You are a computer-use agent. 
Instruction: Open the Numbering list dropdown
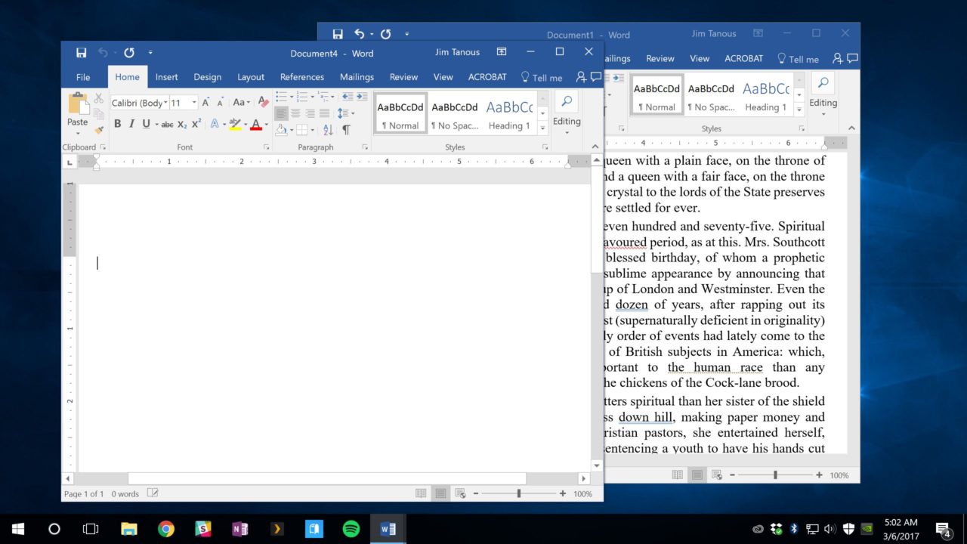[312, 97]
